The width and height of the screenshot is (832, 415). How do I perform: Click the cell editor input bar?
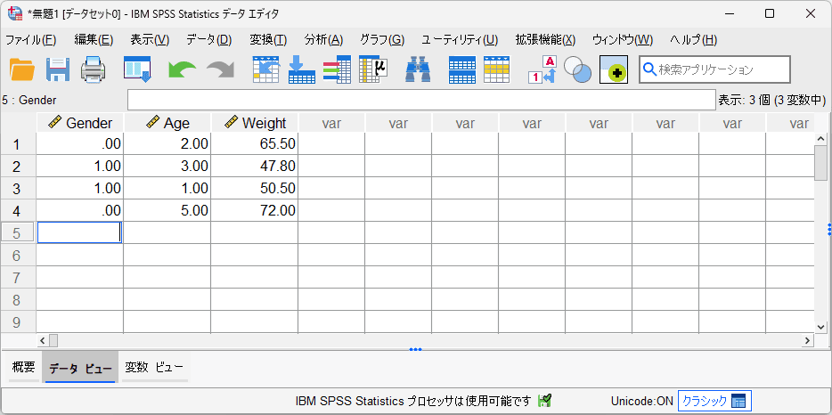421,100
